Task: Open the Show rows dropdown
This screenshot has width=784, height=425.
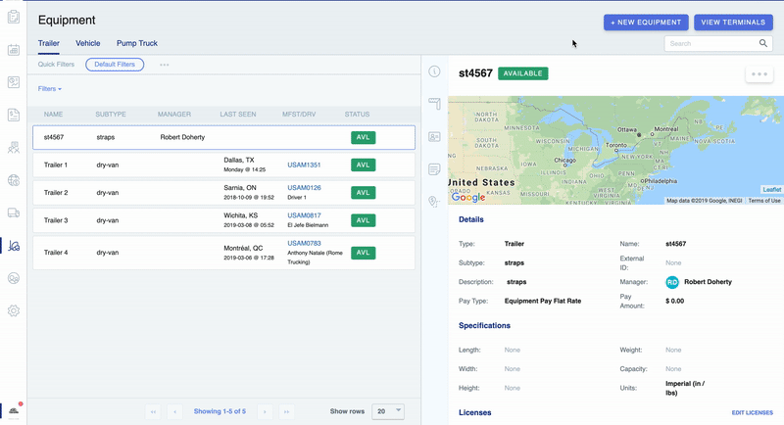Action: point(388,411)
